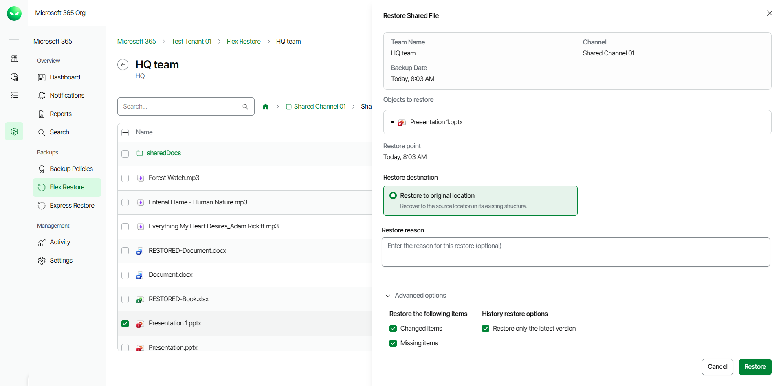Open Shared Channel 01 in file path
The image size is (783, 386).
pos(320,106)
